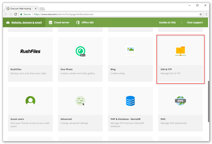
Task: Go back with the browser back arrow
Action: coord(6,14)
